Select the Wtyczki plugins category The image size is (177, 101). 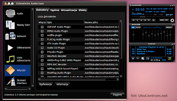click(x=18, y=70)
